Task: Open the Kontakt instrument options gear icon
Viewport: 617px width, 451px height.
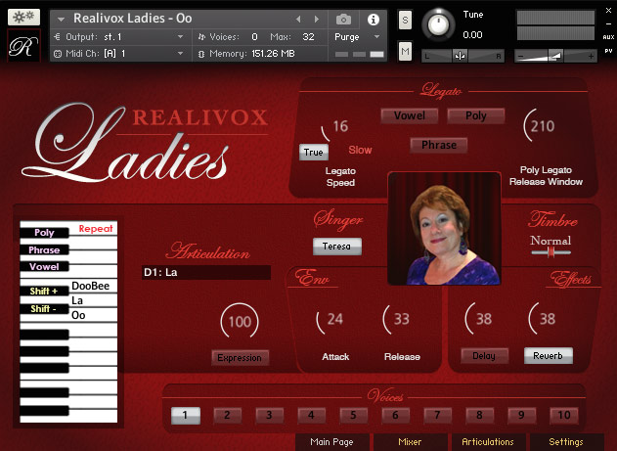Action: click(x=23, y=17)
